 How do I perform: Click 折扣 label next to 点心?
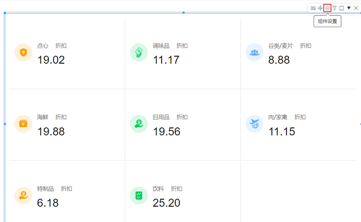click(61, 46)
